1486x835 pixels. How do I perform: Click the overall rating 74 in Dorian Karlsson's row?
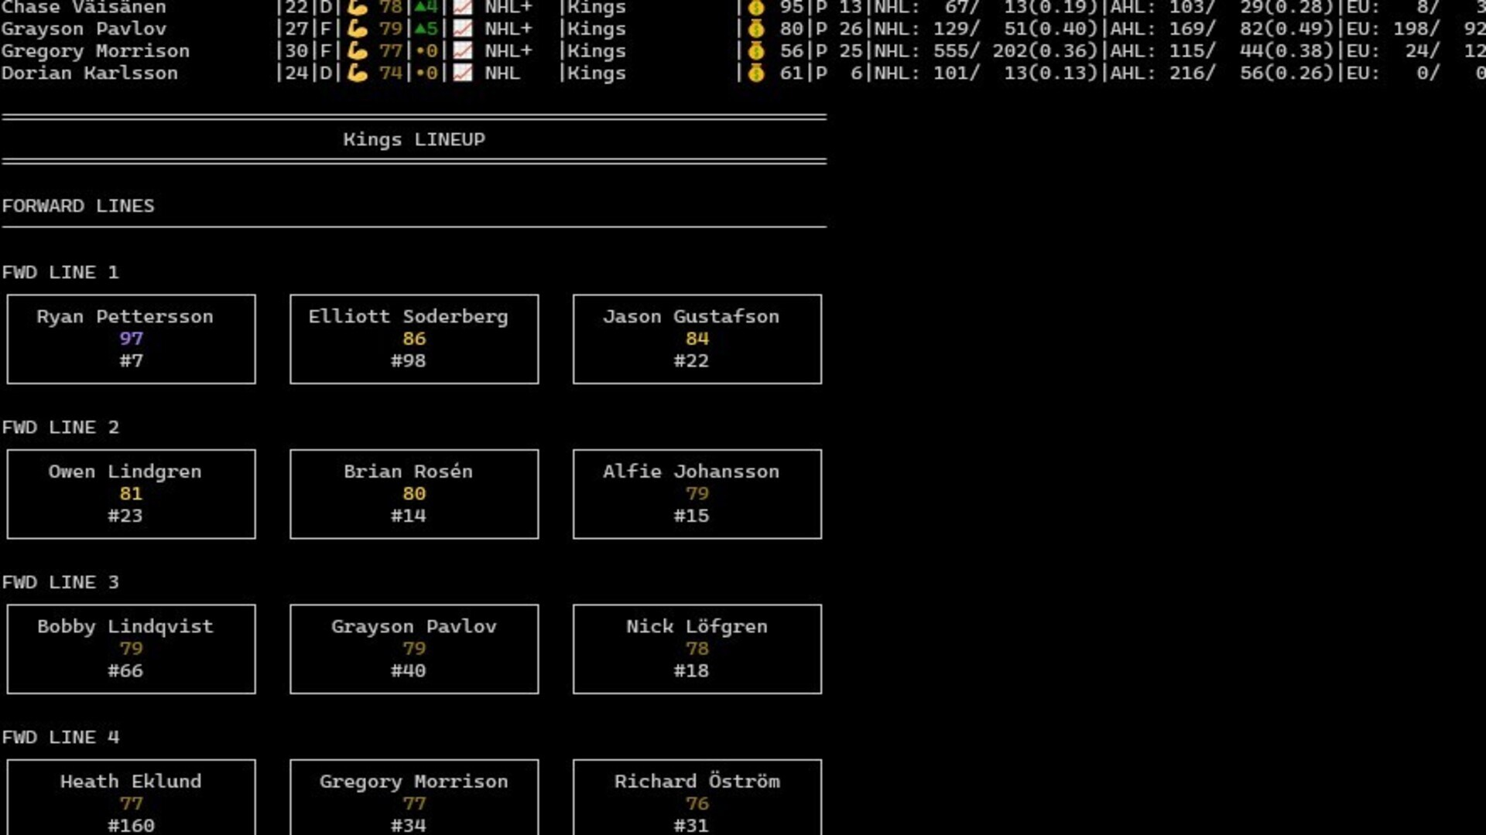(x=390, y=73)
